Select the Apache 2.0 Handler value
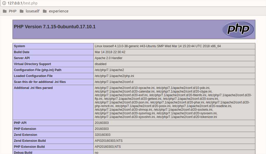Image resolution: width=266 pixels, height=154 pixels. point(108,58)
